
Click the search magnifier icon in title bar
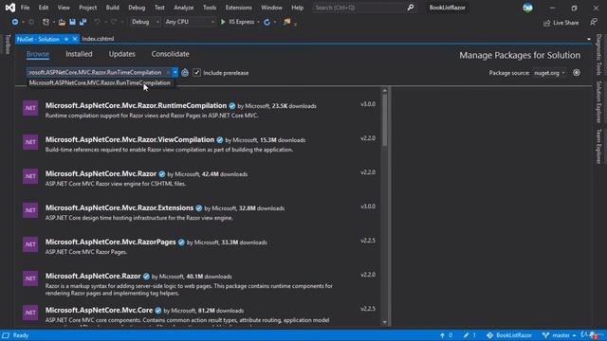coord(411,8)
